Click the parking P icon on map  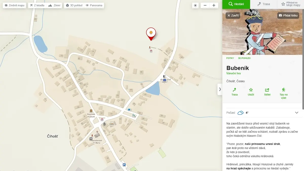pos(124,165)
